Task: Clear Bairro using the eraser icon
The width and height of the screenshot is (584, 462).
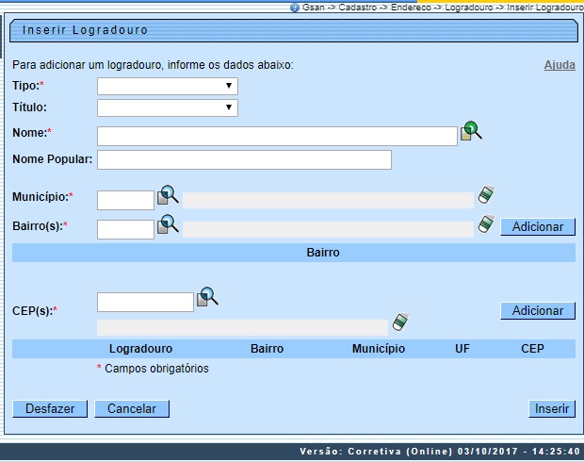Action: (x=486, y=224)
